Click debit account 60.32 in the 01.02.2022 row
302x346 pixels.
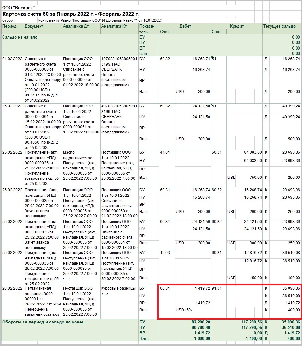pos(165,59)
